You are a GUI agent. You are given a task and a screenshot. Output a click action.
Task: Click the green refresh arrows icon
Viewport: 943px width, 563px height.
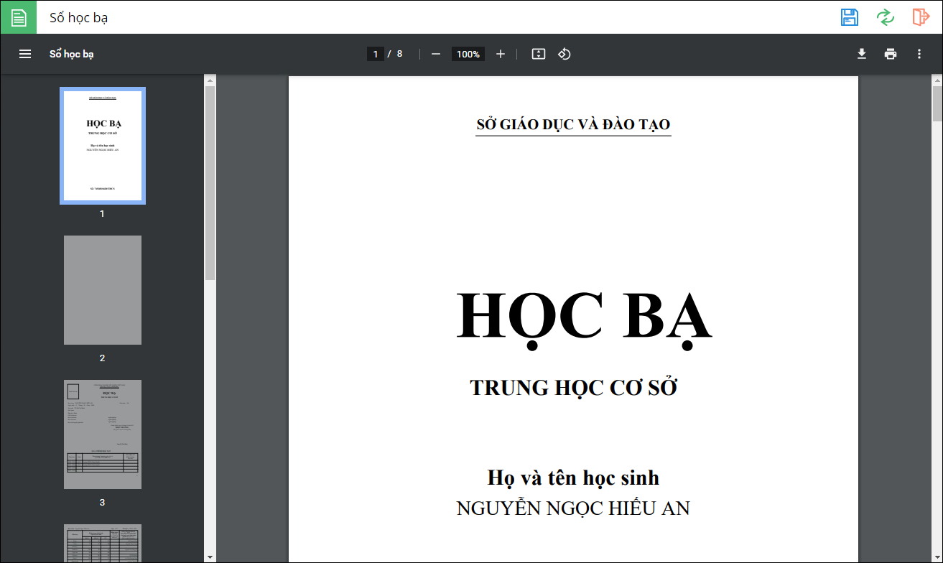[x=886, y=17]
